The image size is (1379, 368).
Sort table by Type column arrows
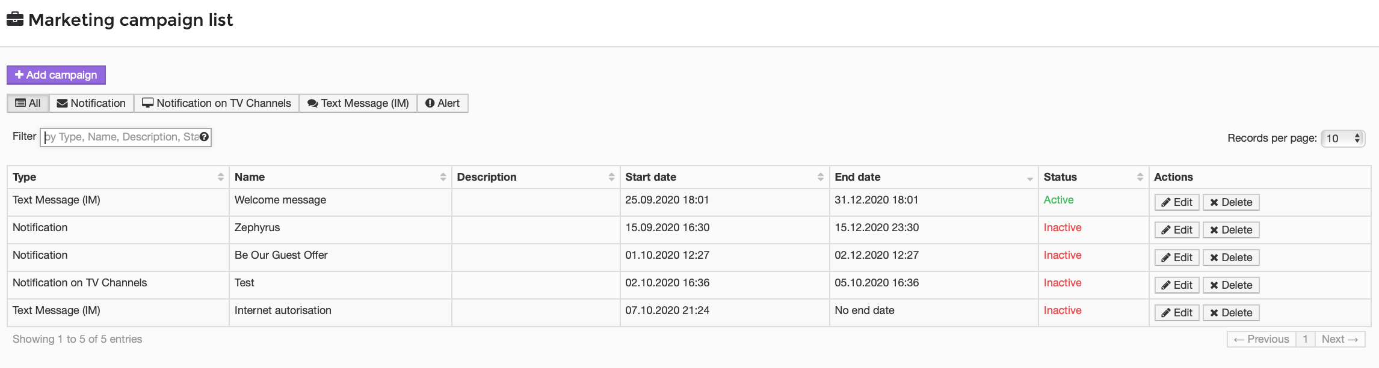221,177
